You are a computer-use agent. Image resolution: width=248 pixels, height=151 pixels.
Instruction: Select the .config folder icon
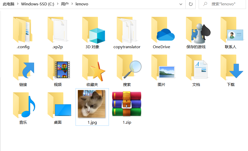[x=23, y=30]
